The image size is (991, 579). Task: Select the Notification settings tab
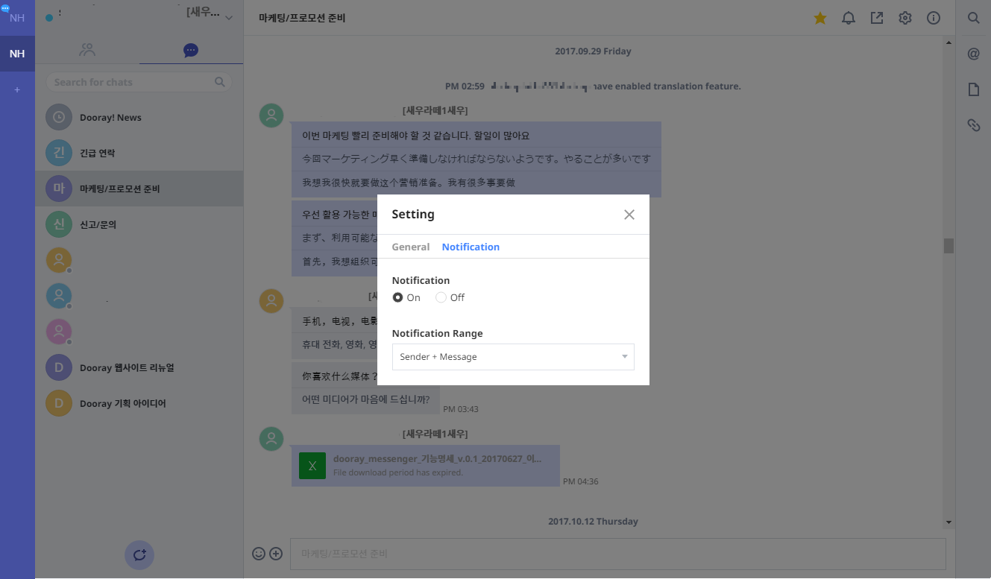pyautogui.click(x=471, y=247)
